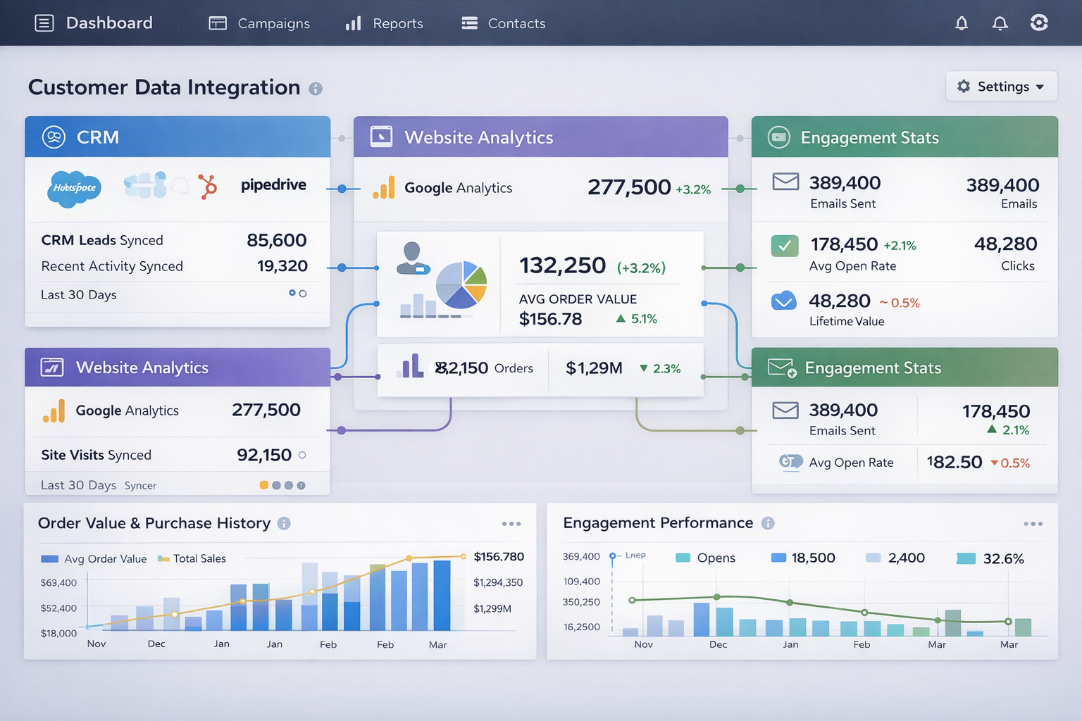Click the line marker at chart start labeled Lnep
The width and height of the screenshot is (1082, 721).
(x=613, y=556)
